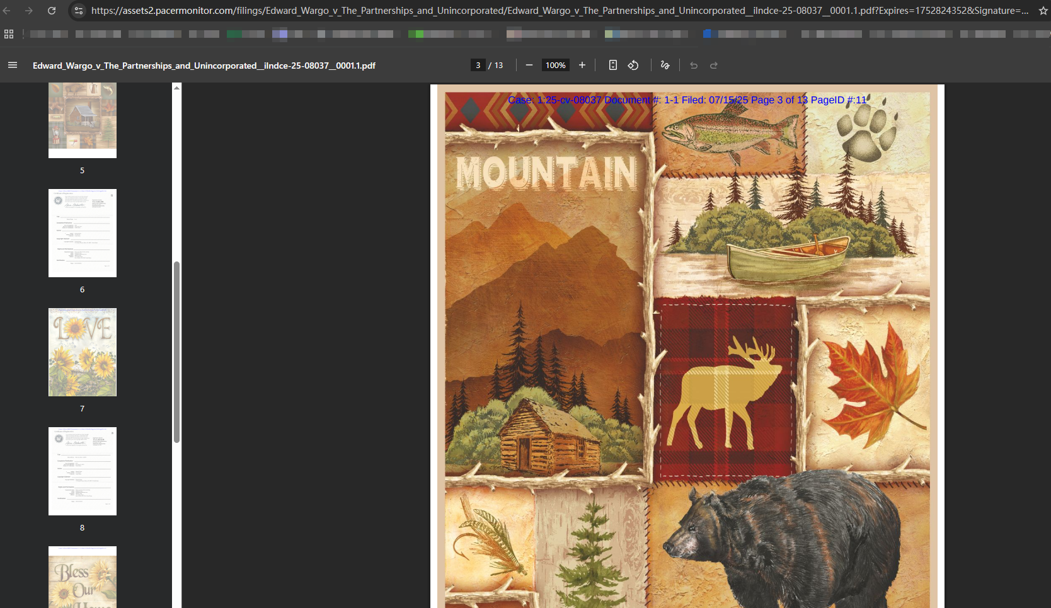Click the "/ 13" total pages text
This screenshot has width=1051, height=608.
pyautogui.click(x=496, y=65)
